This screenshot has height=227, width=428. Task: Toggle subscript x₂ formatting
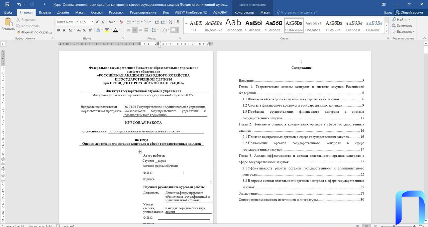85,30
